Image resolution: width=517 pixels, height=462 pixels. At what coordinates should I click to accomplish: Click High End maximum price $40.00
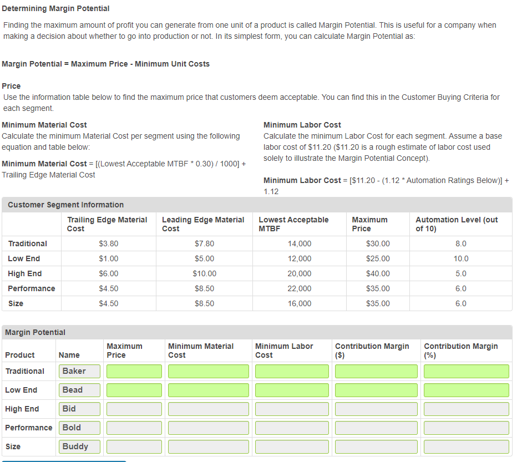[378, 273]
